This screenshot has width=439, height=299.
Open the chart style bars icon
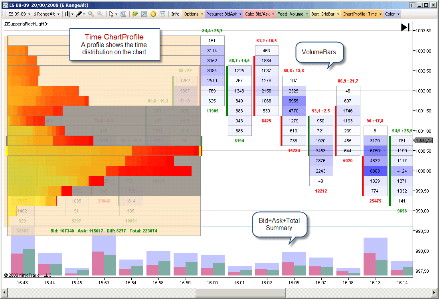[x=67, y=14]
